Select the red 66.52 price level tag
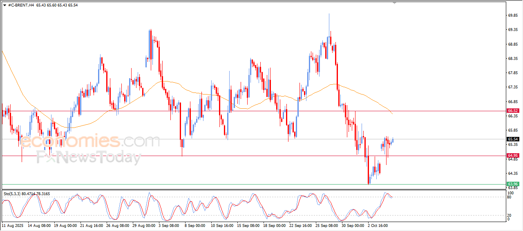523x231 pixels. click(x=512, y=111)
